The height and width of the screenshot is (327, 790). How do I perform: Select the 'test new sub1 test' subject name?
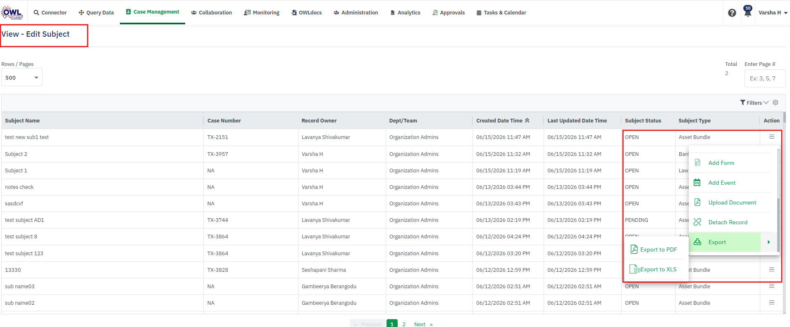coord(27,137)
